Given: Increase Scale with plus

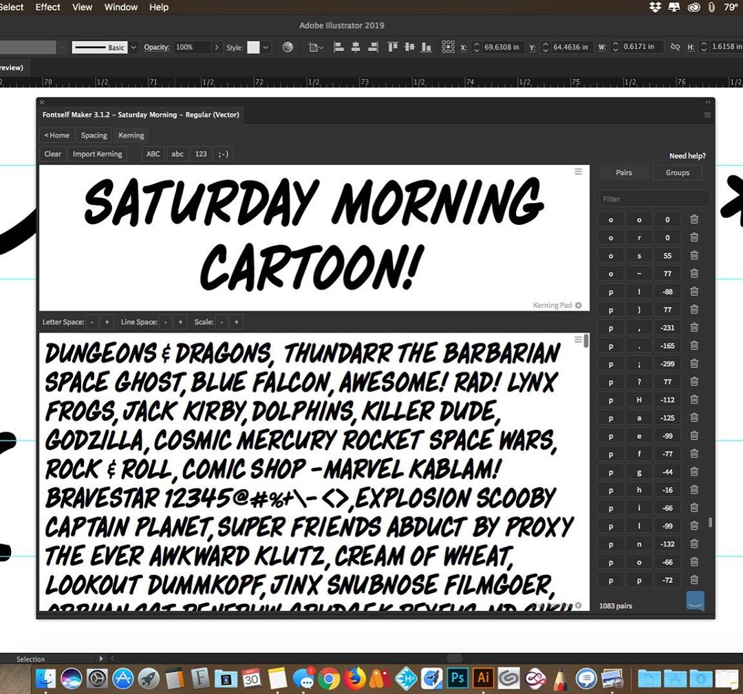Looking at the screenshot, I should tap(237, 322).
